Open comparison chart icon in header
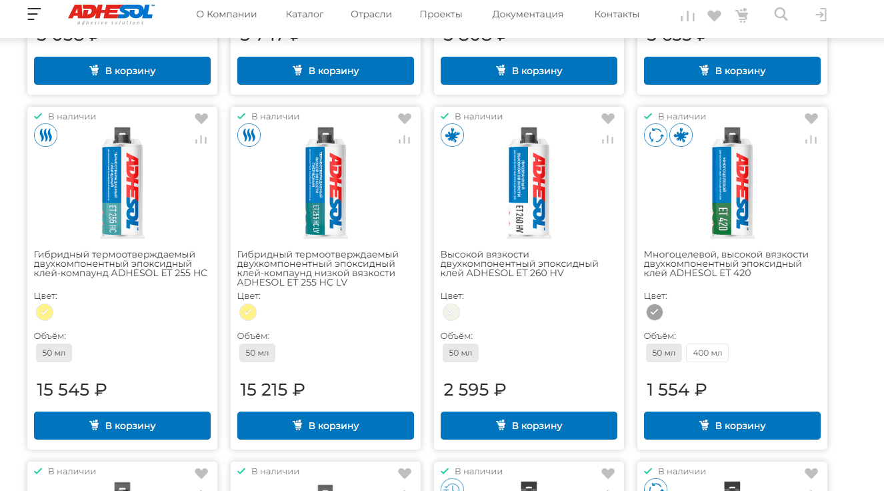The height and width of the screenshot is (491, 884). click(x=687, y=15)
